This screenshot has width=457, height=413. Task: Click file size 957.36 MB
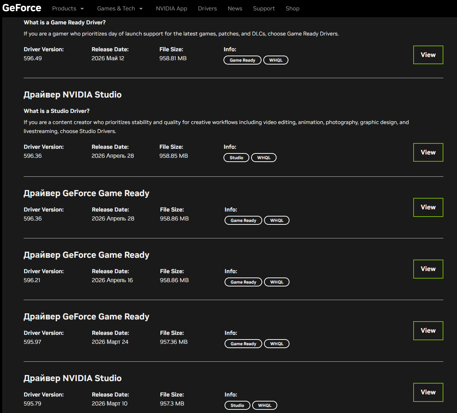(174, 342)
